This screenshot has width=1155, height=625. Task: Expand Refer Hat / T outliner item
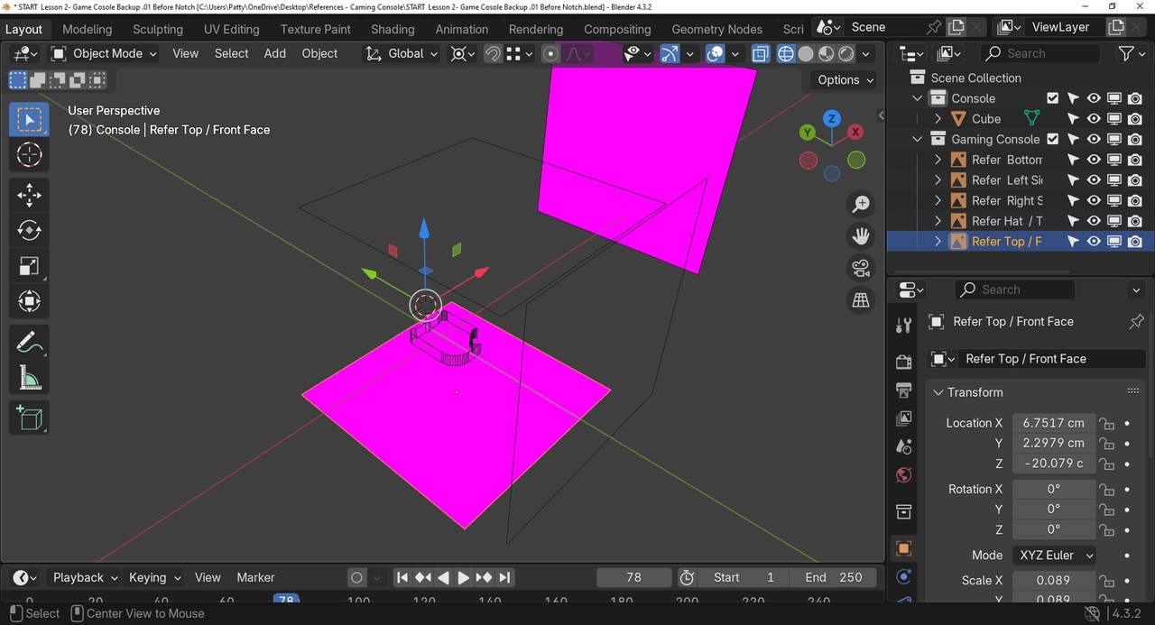(x=938, y=221)
